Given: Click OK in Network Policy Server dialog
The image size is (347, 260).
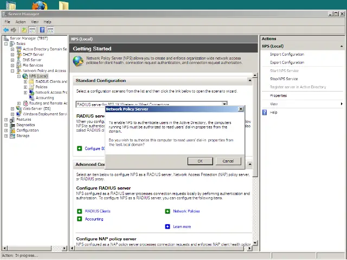Looking at the screenshot, I should (200, 161).
